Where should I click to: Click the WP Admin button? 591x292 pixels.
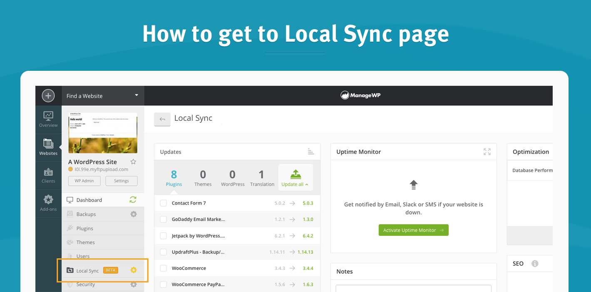[x=84, y=181]
